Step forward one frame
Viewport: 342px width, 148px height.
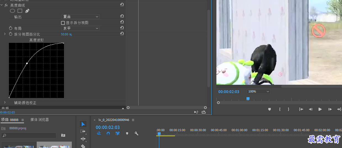pyautogui.click(x=330, y=109)
